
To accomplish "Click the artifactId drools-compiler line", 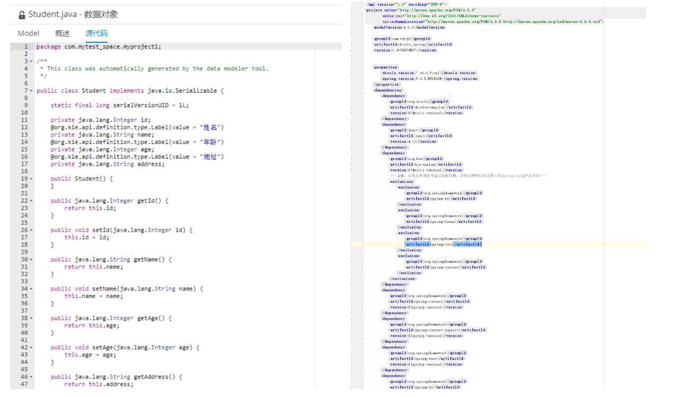I will coord(431,107).
